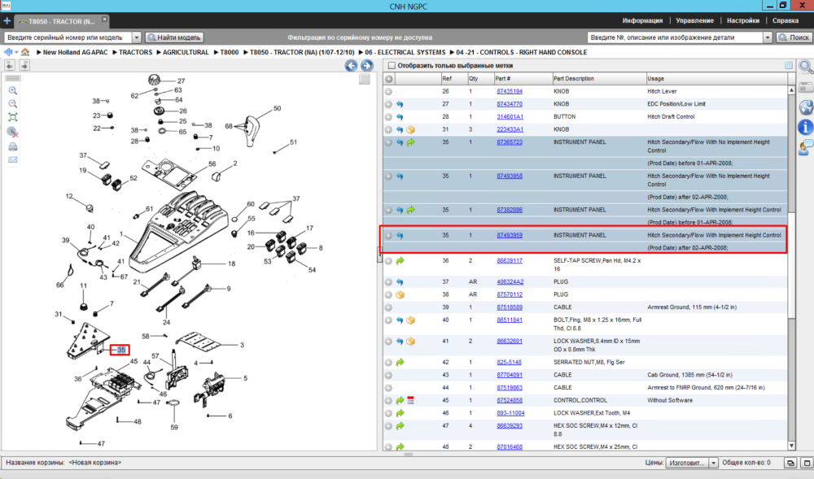Select the row circle for part 893-11004
Image resolution: width=814 pixels, height=479 pixels.
(388, 413)
